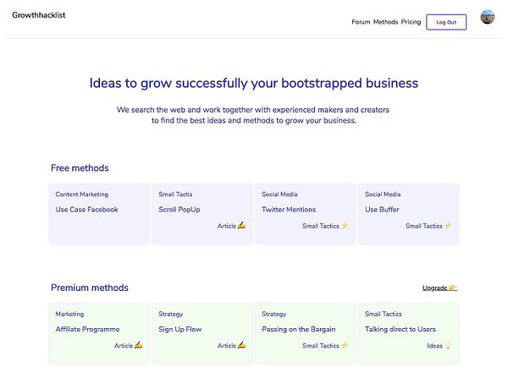Click the user profile avatar
Image resolution: width=508 pixels, height=389 pixels.
coord(488,18)
